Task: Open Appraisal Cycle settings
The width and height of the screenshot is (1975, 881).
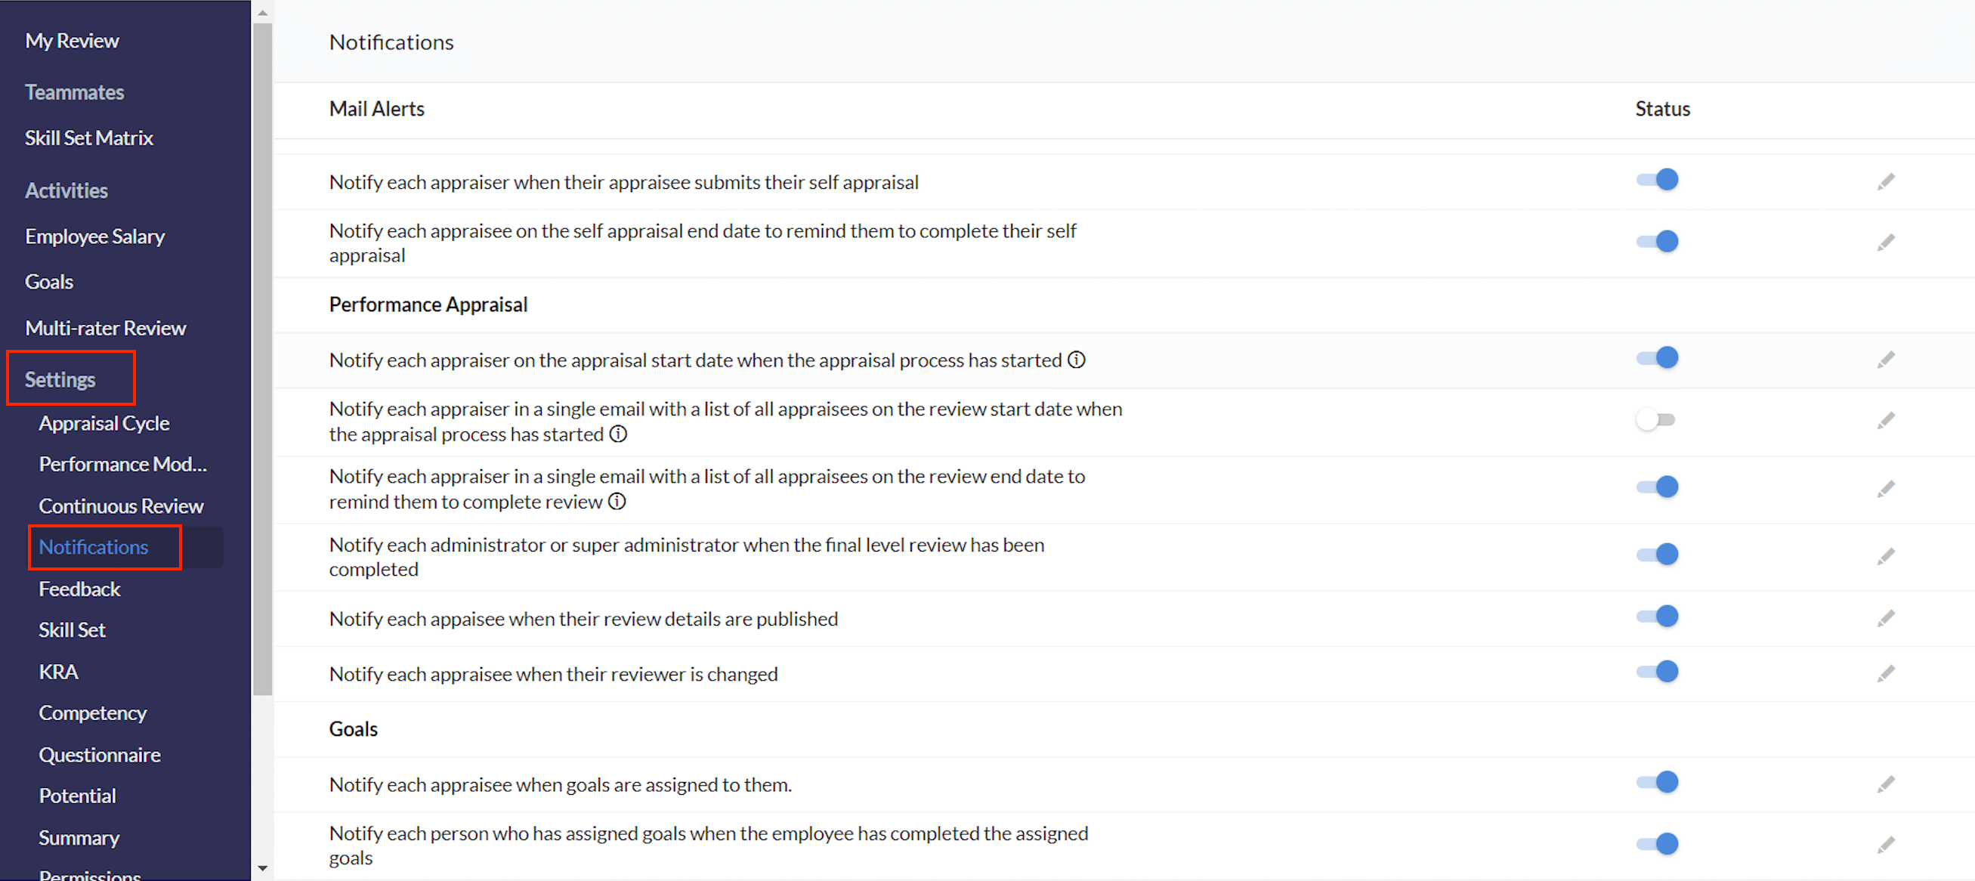Action: tap(104, 423)
